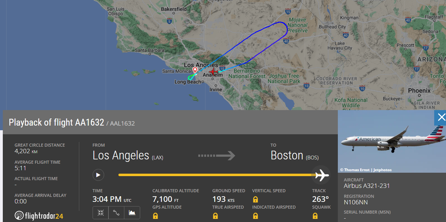
Task: Select the center-map icon
Action: coord(100,213)
